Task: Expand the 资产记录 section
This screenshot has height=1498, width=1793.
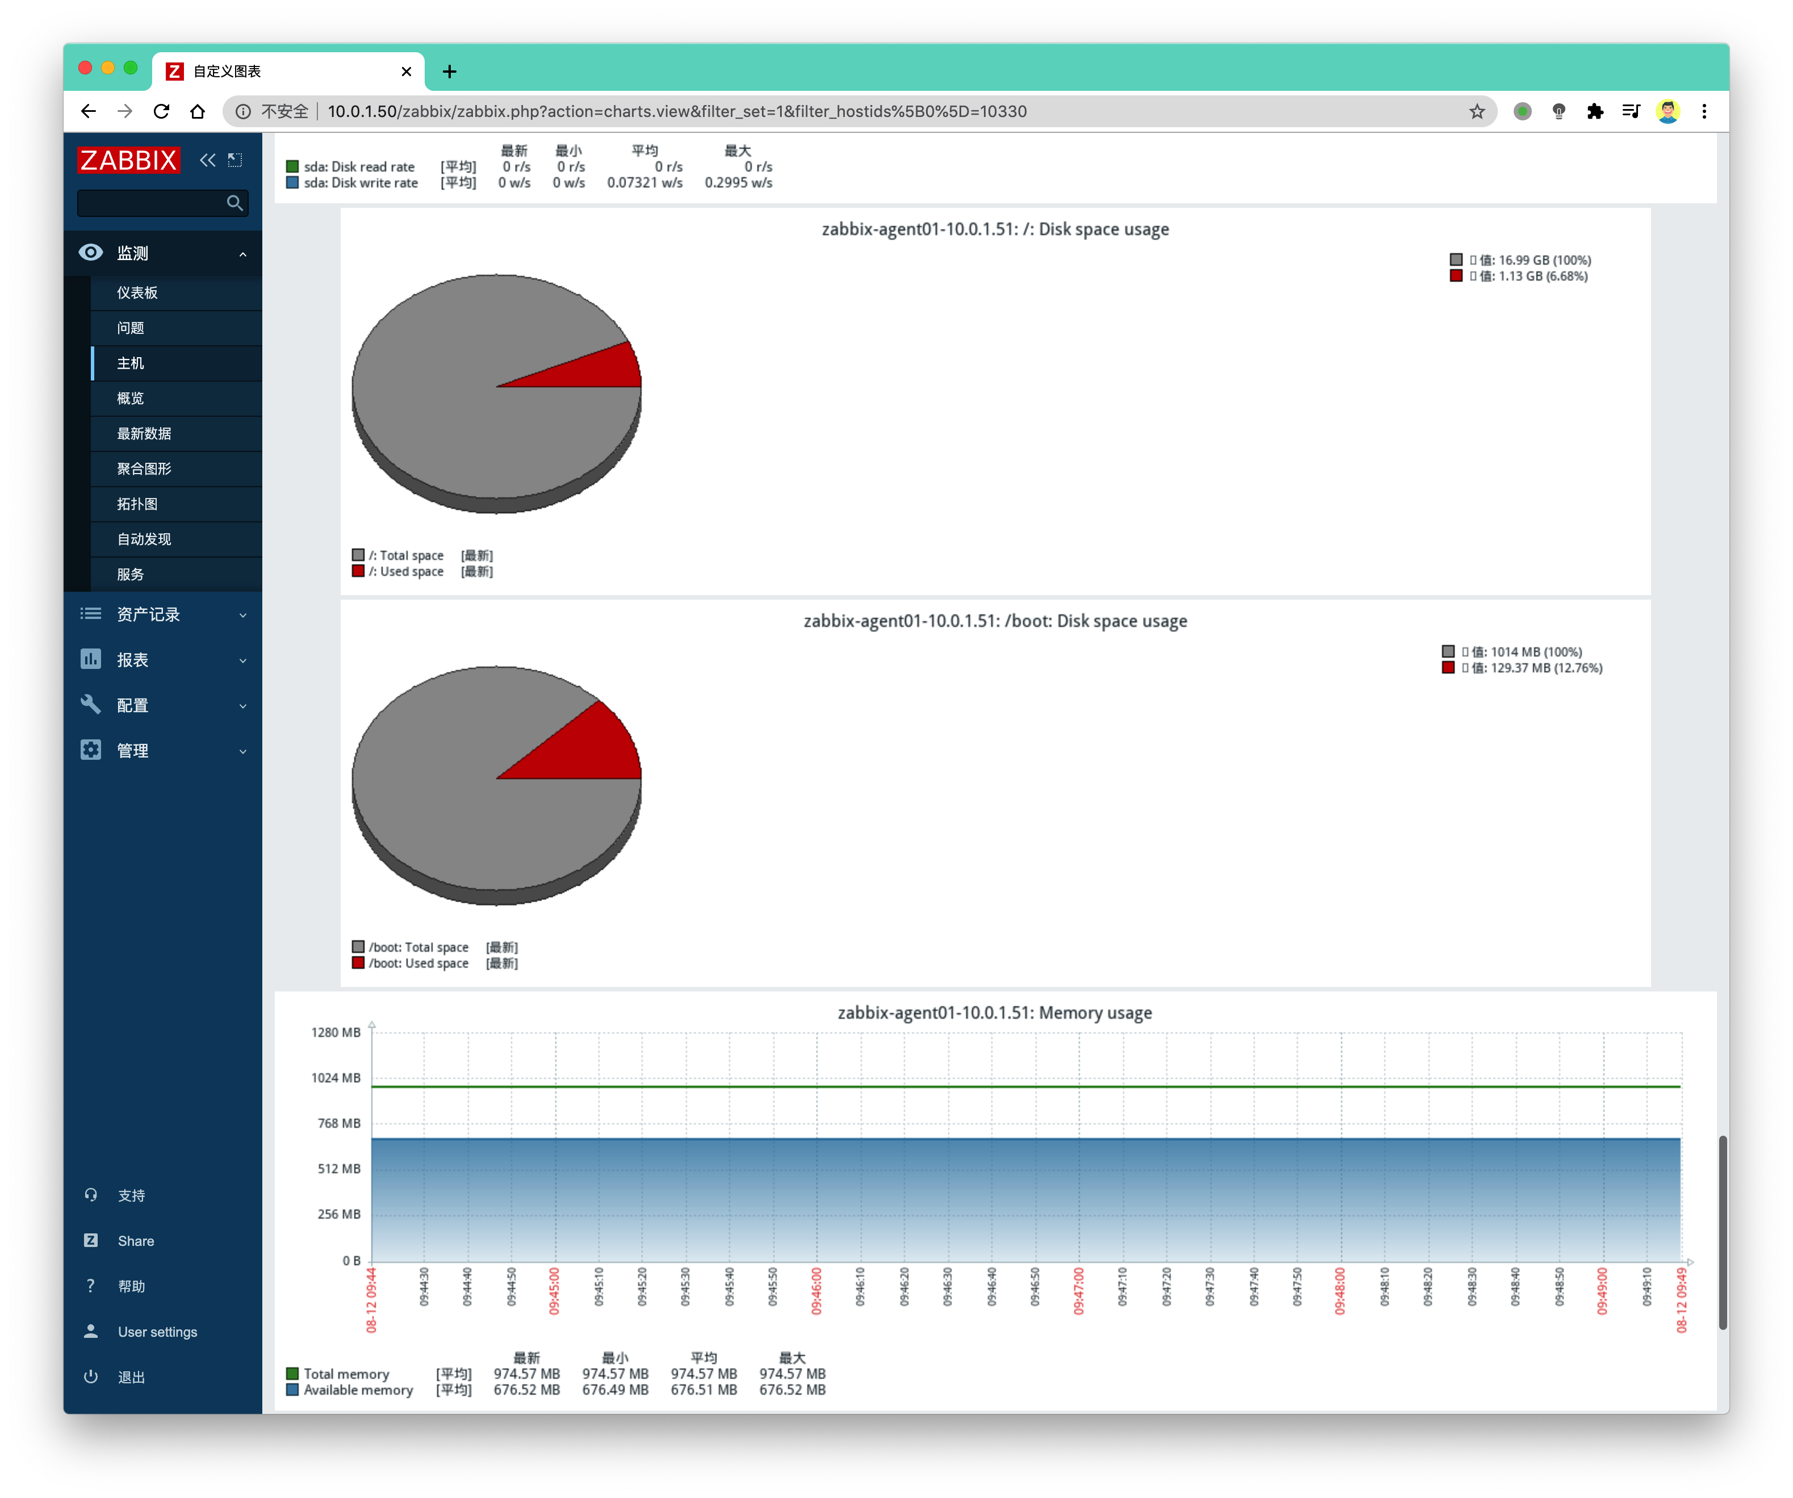Action: (x=242, y=615)
